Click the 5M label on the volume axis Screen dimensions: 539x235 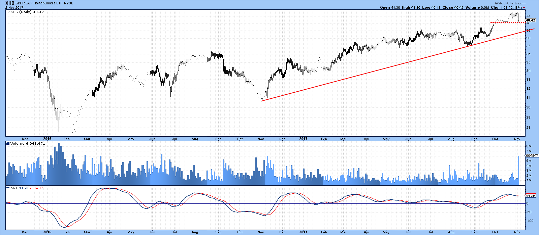(x=529, y=161)
